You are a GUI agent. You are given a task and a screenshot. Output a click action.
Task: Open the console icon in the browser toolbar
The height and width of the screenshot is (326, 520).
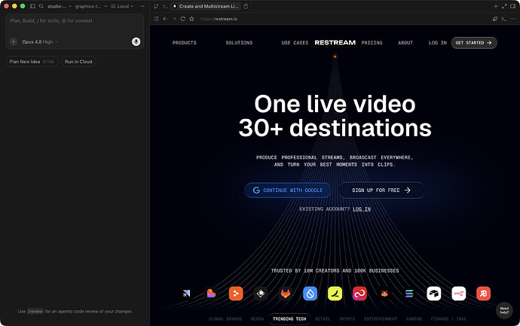click(503, 19)
